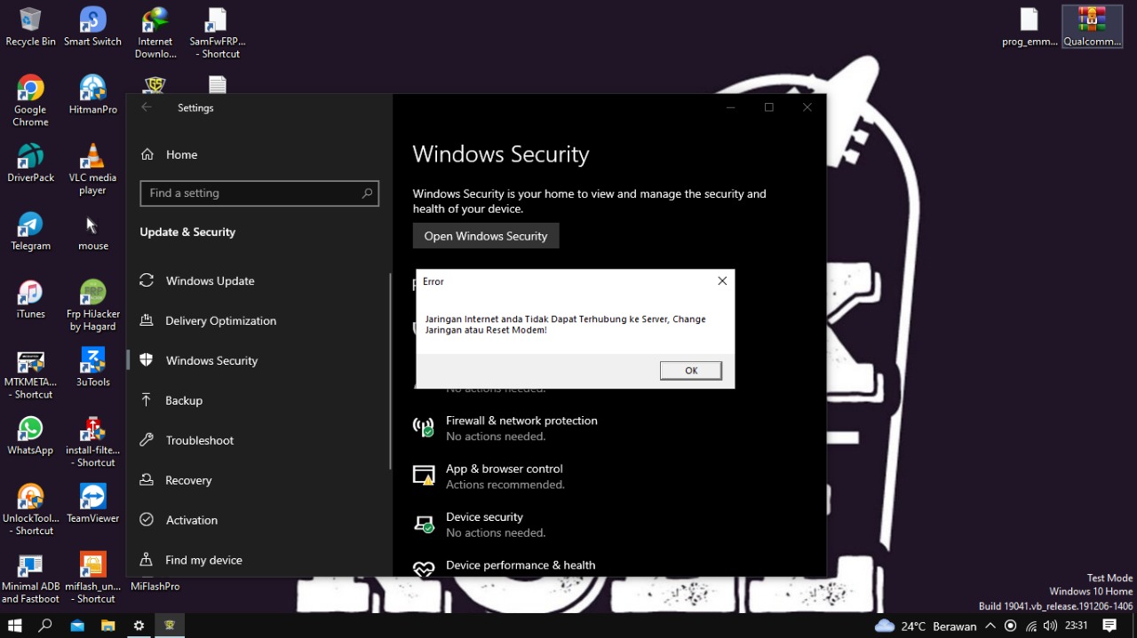Select HitmanPro desktop icon
The image size is (1137, 638).
92,95
